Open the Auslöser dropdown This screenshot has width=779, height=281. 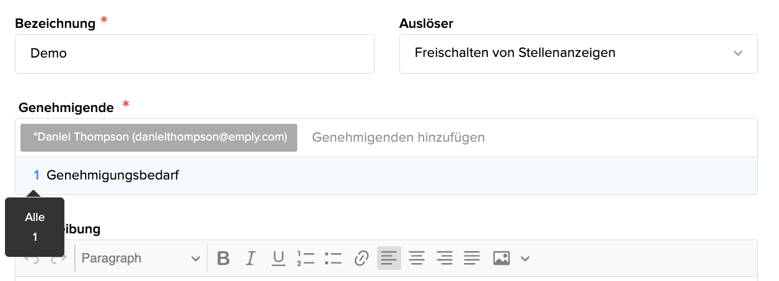tap(578, 53)
